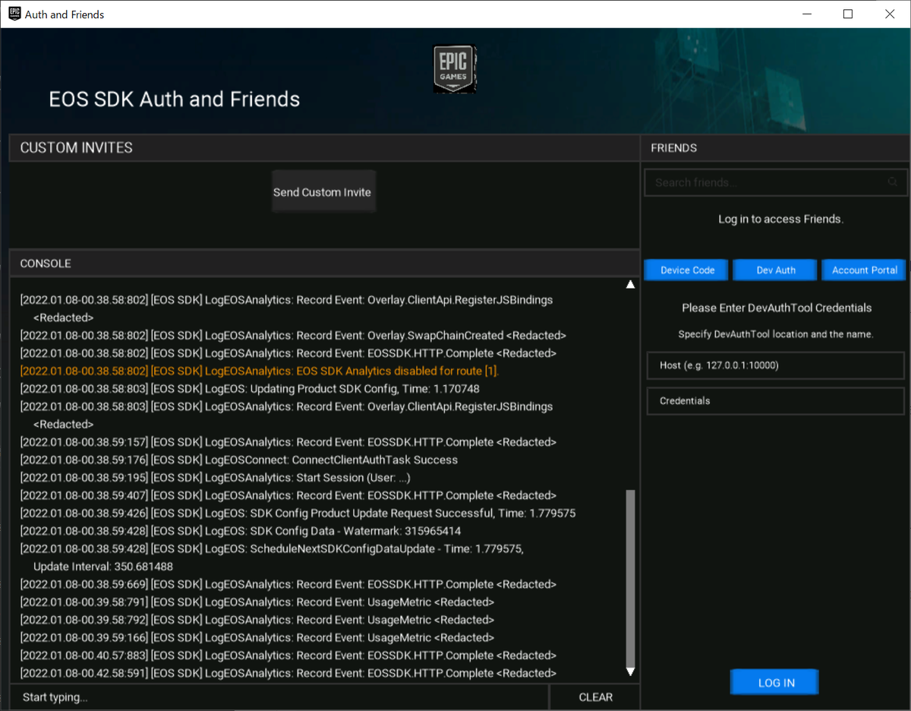Click the ConnectClientAuthTask Success log line
Screen dimensions: 911x711
(239, 460)
